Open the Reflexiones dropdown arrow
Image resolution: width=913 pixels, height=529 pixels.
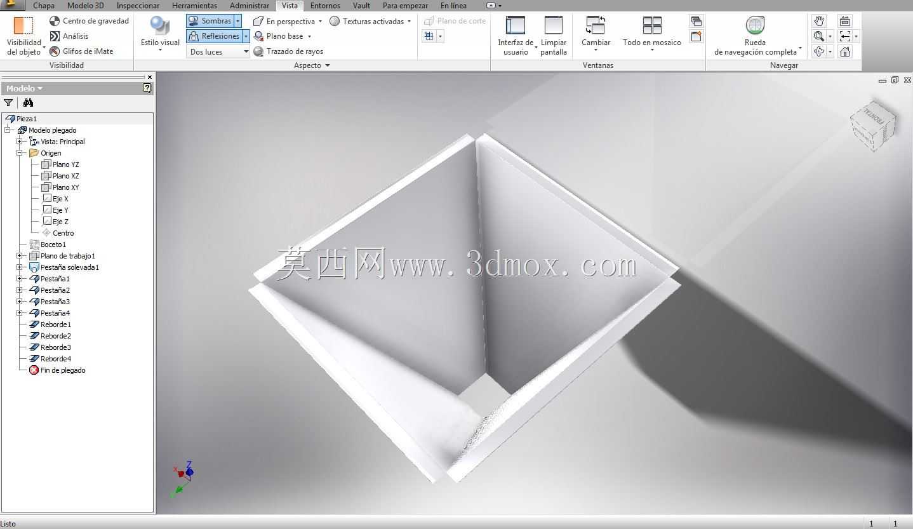pyautogui.click(x=246, y=36)
